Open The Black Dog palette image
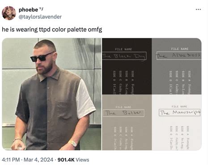The width and height of the screenshot is (212, 166). (x=127, y=66)
